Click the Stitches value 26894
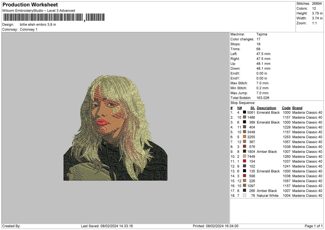 coord(317,4)
